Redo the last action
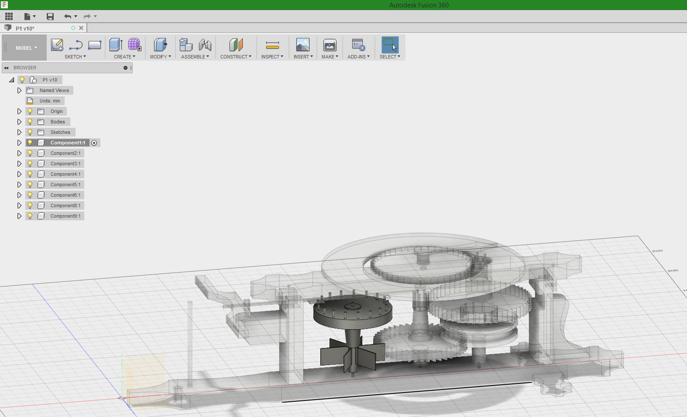The height and width of the screenshot is (417, 687). click(x=87, y=17)
